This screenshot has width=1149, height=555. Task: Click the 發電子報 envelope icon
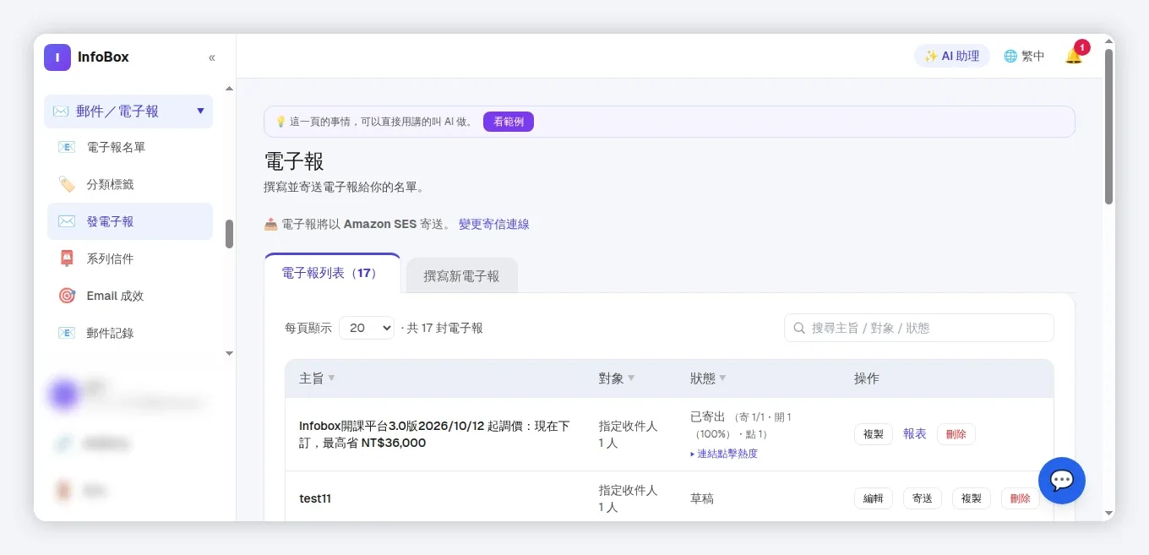[x=67, y=221]
